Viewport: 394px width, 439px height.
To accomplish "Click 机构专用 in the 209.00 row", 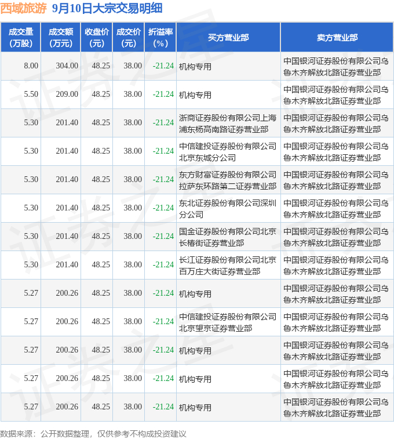I will pyautogui.click(x=195, y=95).
